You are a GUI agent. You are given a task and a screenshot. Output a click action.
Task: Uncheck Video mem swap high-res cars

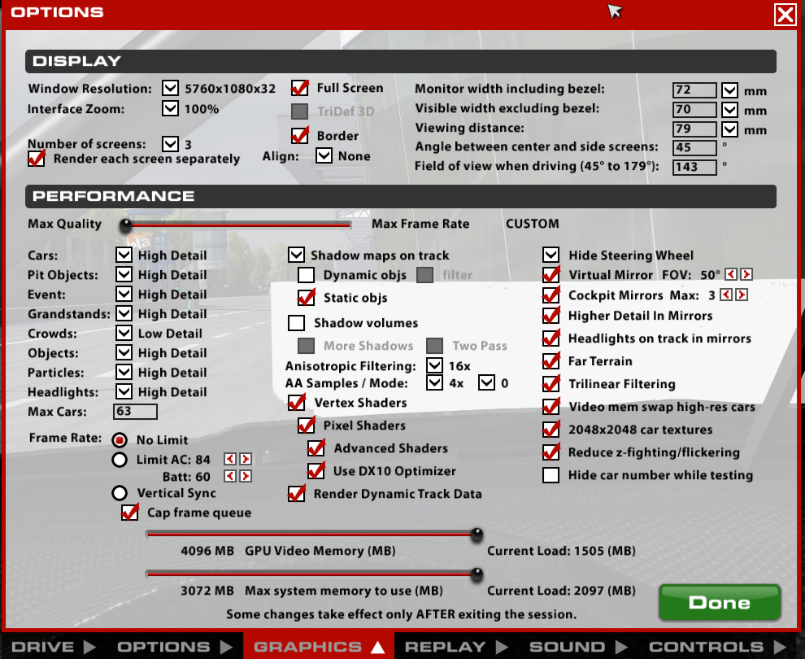pos(551,407)
